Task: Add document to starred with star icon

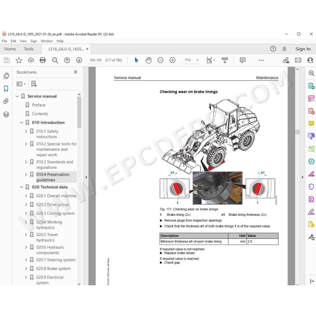Action: [19, 60]
